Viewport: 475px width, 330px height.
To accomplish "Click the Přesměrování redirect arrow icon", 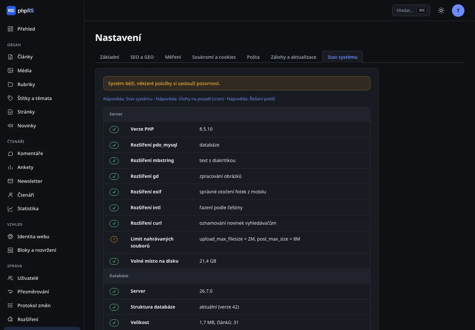I will pyautogui.click(x=11, y=292).
